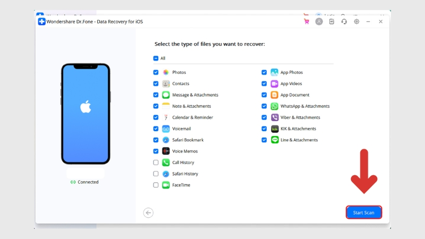
Task: Click the Safari Bookmark compass icon
Action: point(166,140)
